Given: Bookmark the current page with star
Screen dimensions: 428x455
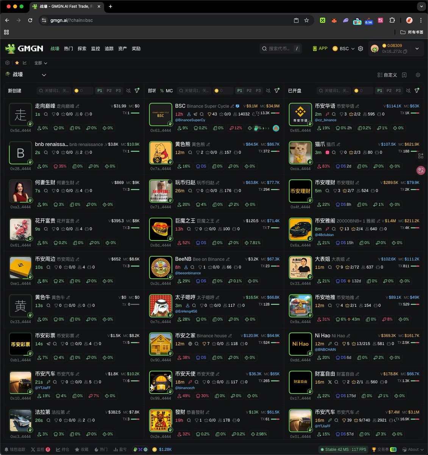Looking at the screenshot, I should 306,20.
